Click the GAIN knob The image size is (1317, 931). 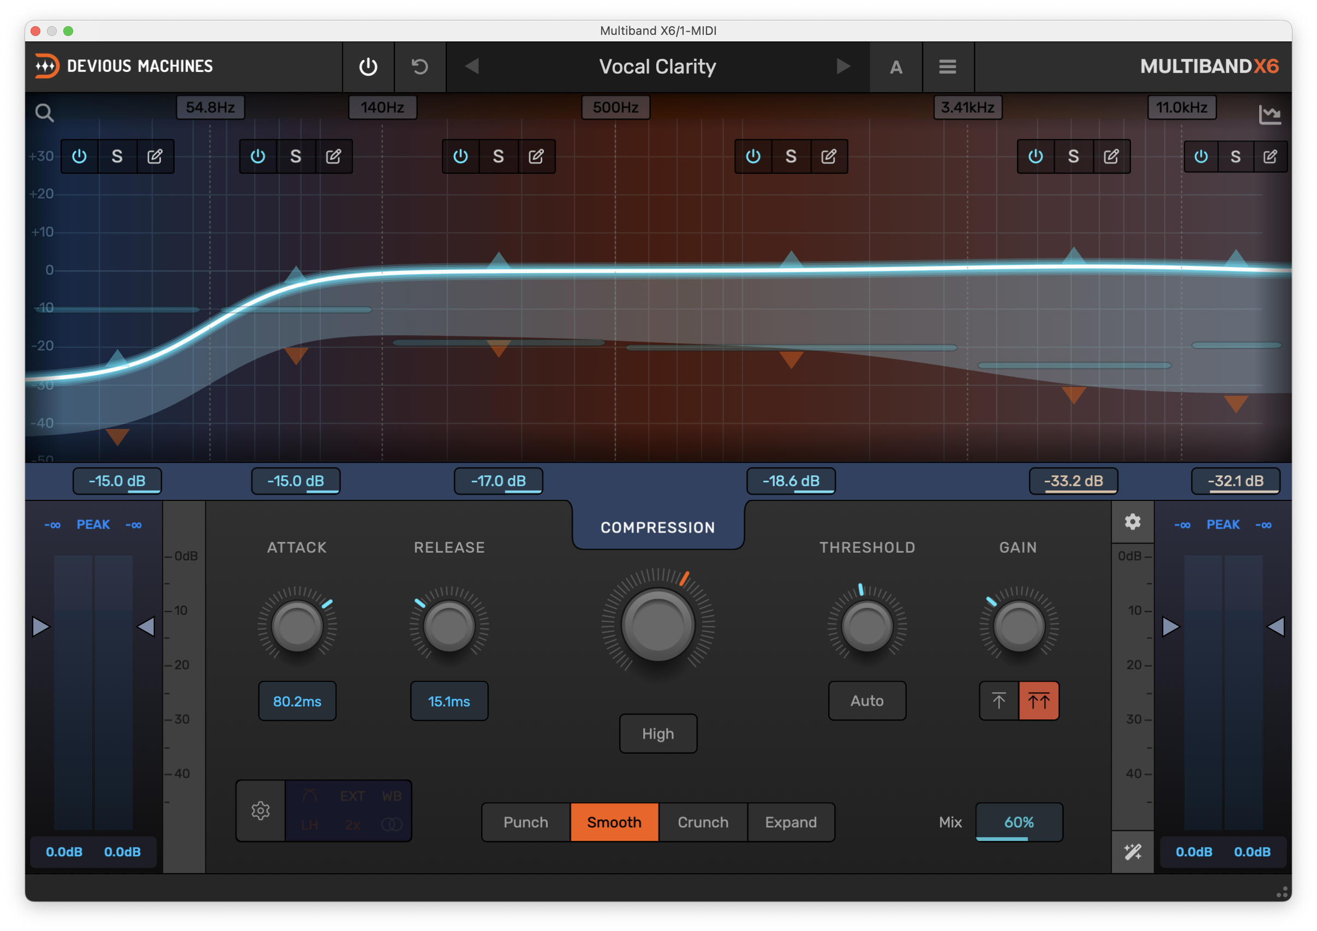[1019, 625]
